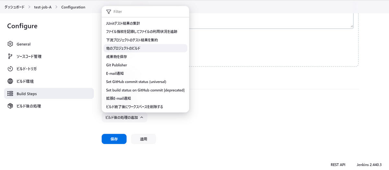This screenshot has height=170, width=389.
Task: Choose Set GitHub commit status (universal)
Action: coord(145,81)
